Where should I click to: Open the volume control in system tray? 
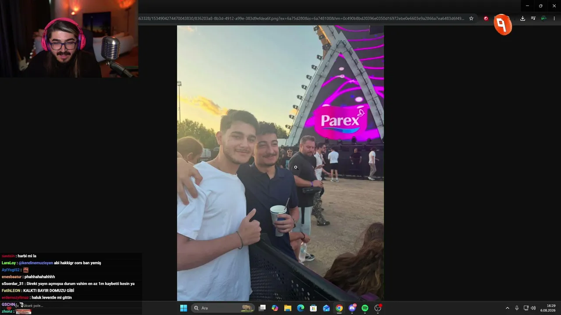point(533,308)
